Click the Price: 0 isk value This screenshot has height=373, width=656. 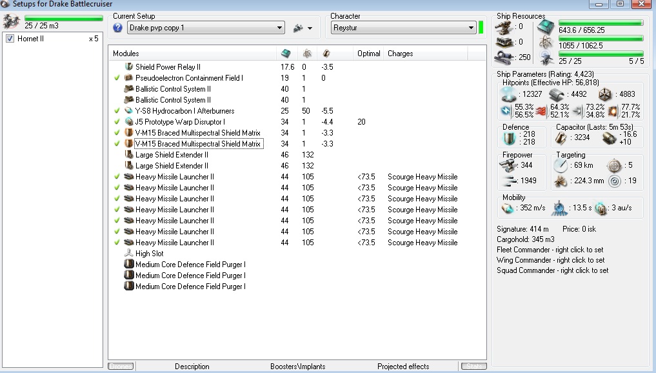coord(579,229)
